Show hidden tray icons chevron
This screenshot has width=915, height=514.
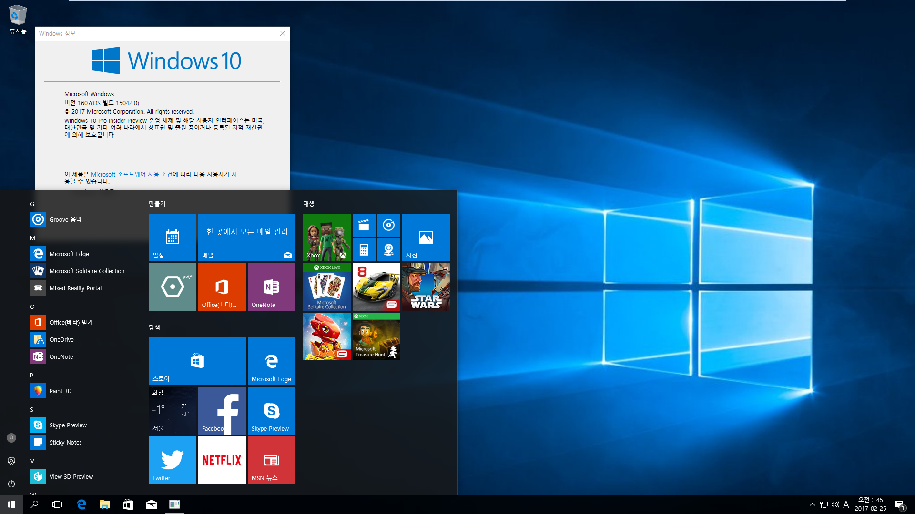coord(812,504)
